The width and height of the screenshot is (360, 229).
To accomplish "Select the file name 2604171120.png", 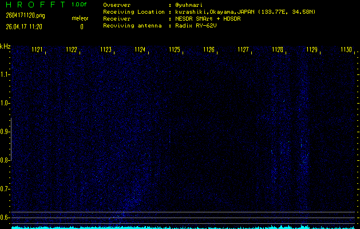I will 25,15.
